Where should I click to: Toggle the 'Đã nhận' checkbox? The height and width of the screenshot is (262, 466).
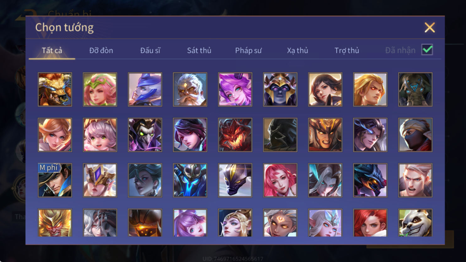(x=427, y=50)
